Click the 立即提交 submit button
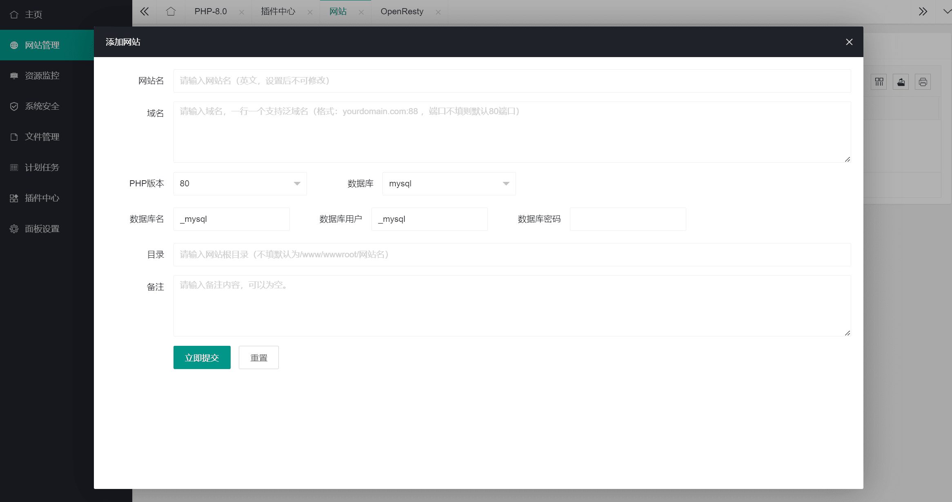Screen dimensions: 952x502 click(202, 357)
